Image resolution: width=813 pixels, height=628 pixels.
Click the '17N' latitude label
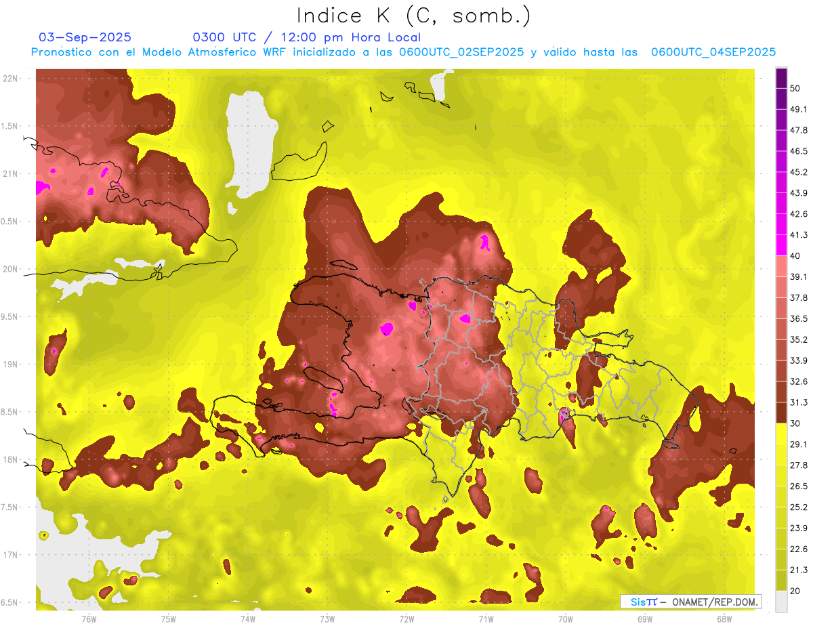pyautogui.click(x=10, y=555)
